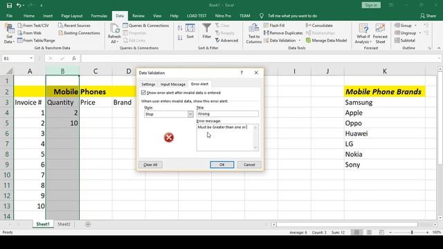Click the Tell me what you want search box
This screenshot has height=249, width=443.
(292, 16)
